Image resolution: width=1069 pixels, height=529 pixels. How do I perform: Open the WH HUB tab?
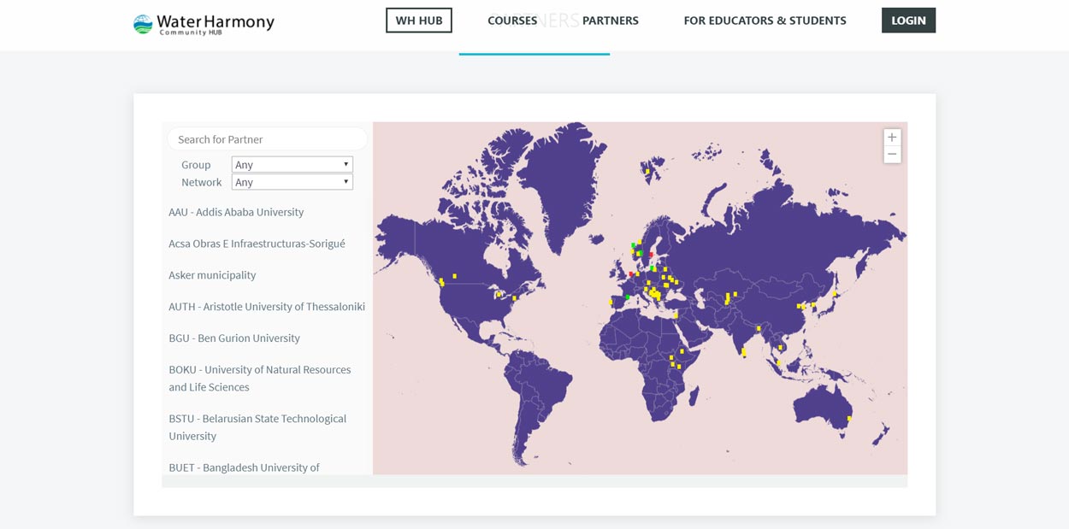pos(418,21)
